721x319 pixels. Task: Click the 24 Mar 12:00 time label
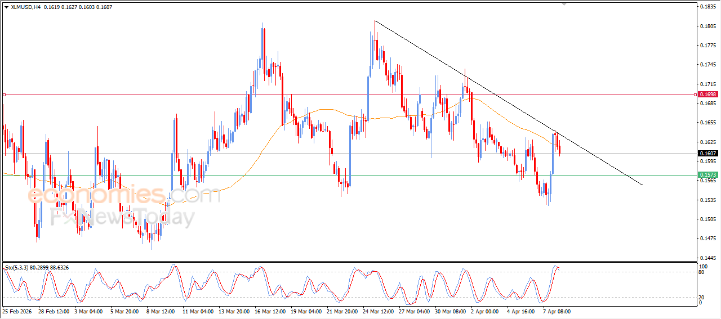tap(379, 311)
